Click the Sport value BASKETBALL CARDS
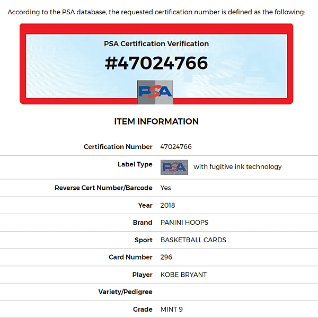Screen dimensions: 318x318 click(193, 240)
